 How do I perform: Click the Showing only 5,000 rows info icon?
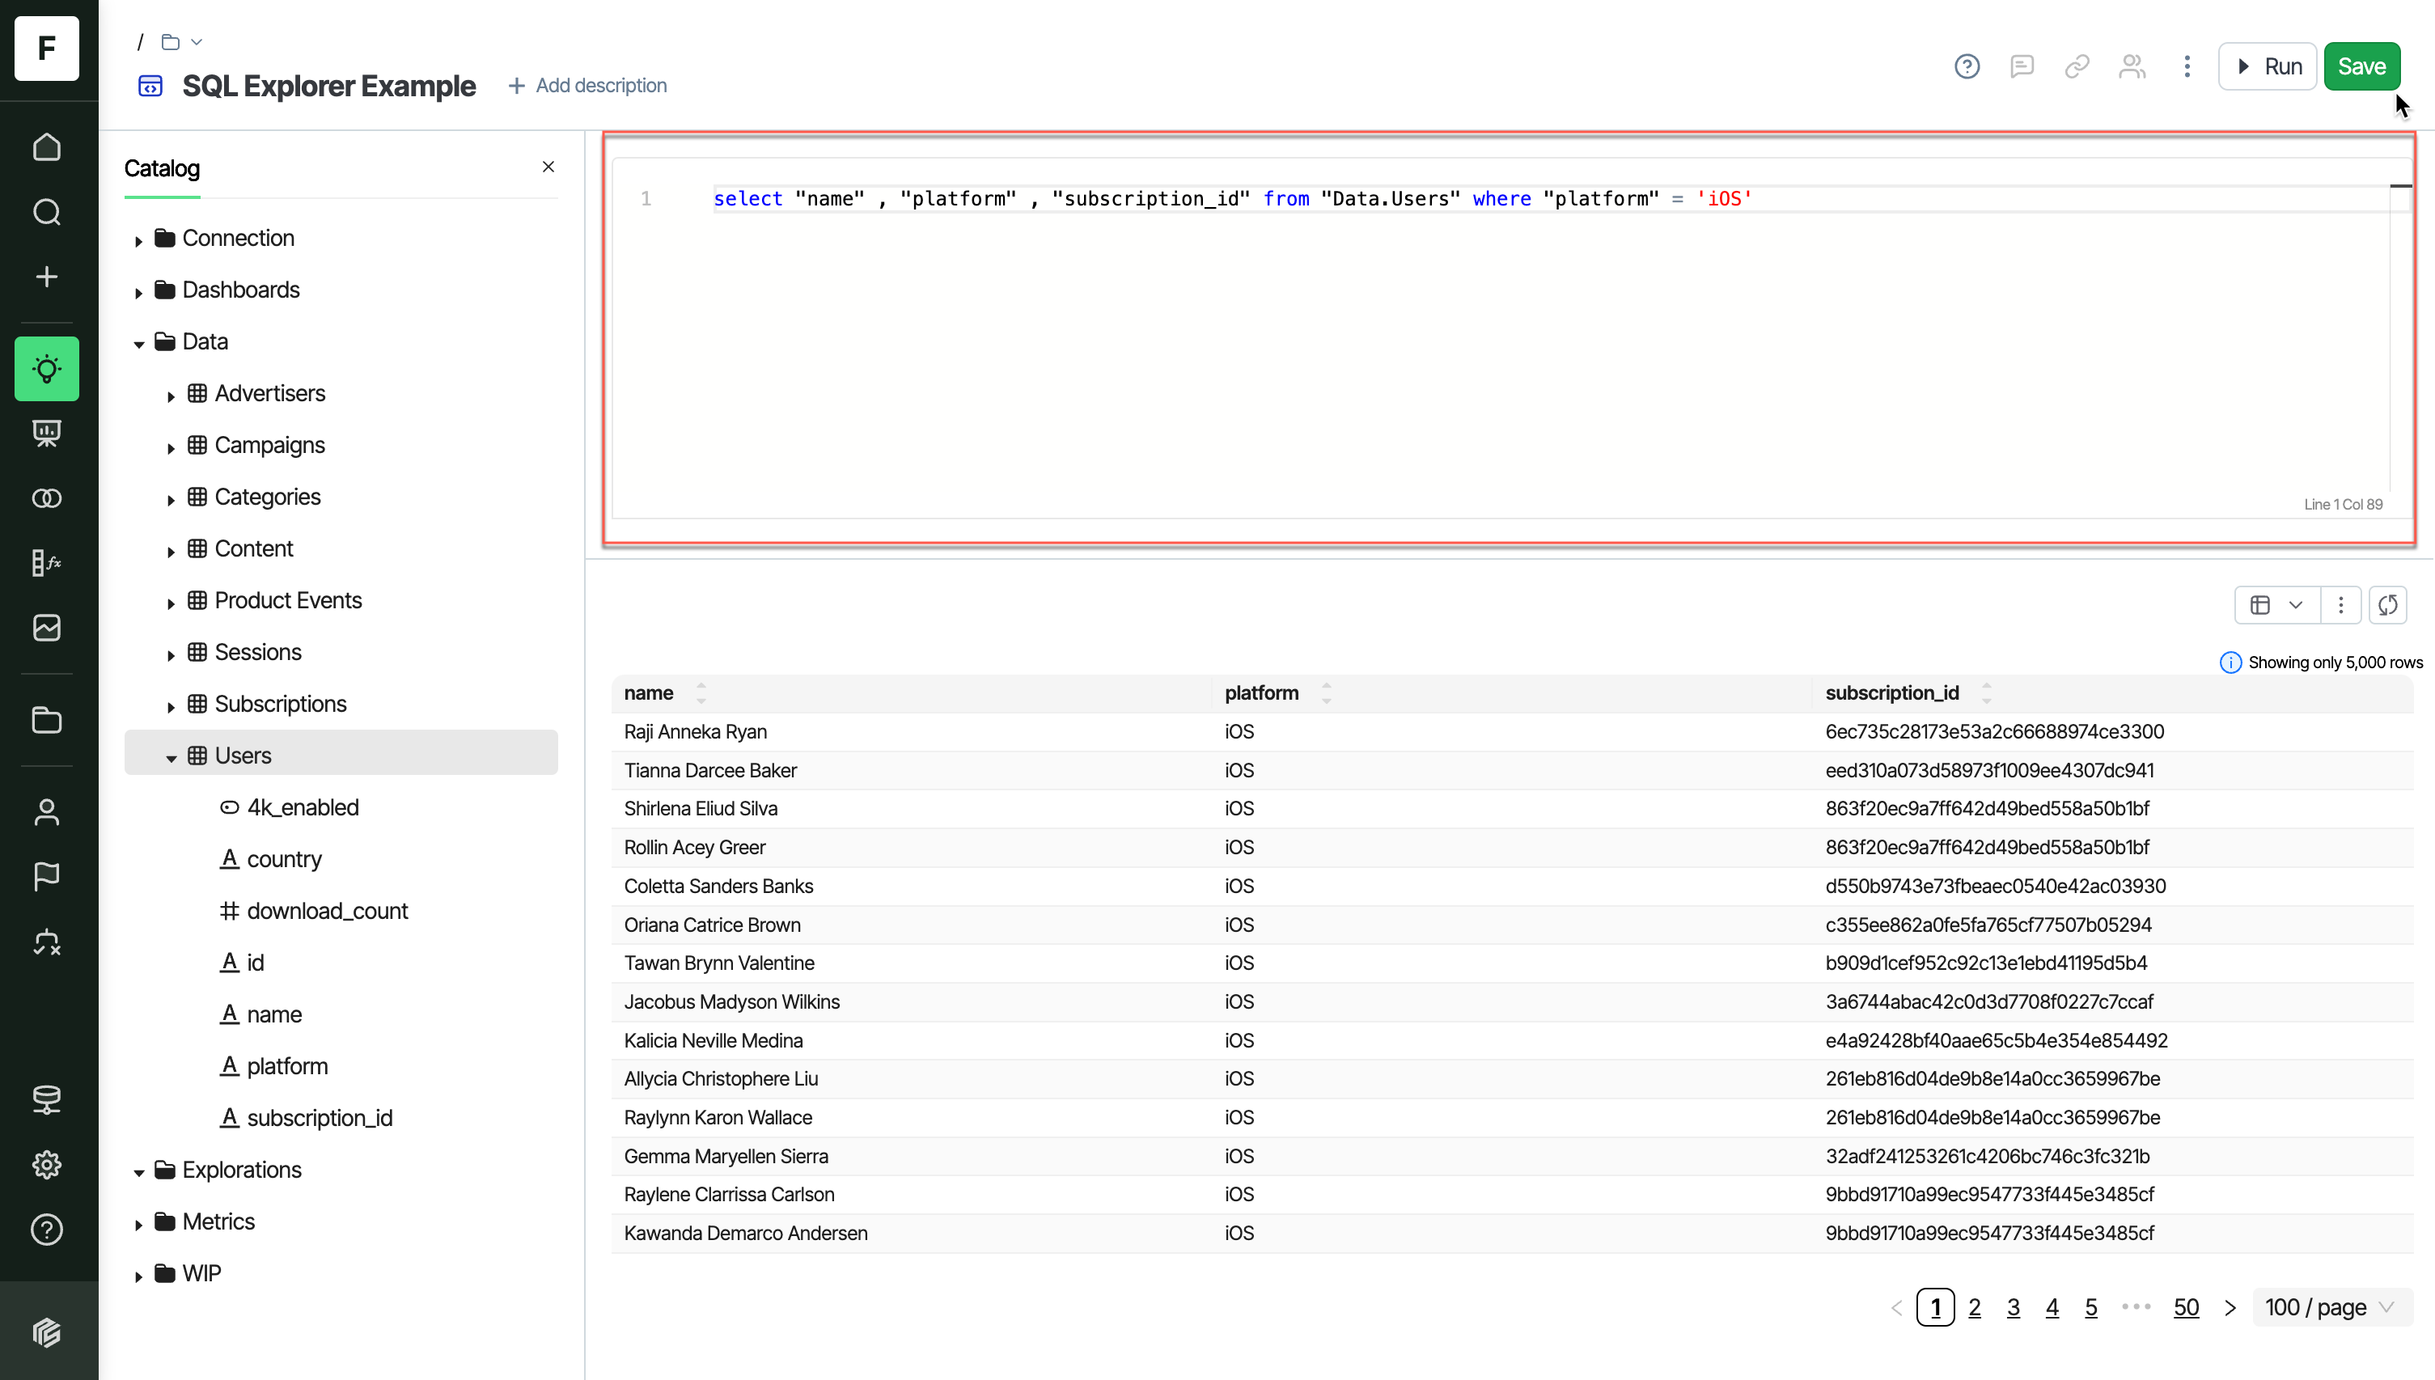[x=2230, y=662]
